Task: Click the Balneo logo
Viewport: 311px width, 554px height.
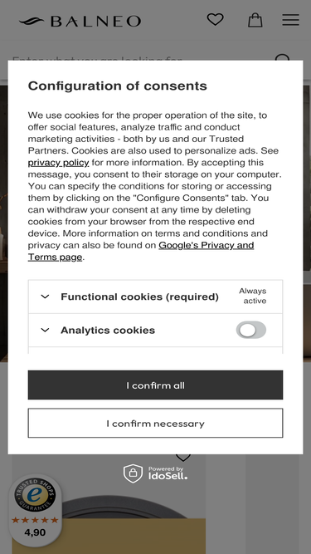Action: 80,22
